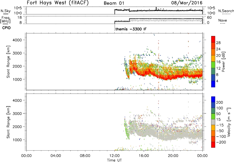234x162 pixels.
Task: Click the blue bottom segment of Power colorbar
Action: pos(213,84)
